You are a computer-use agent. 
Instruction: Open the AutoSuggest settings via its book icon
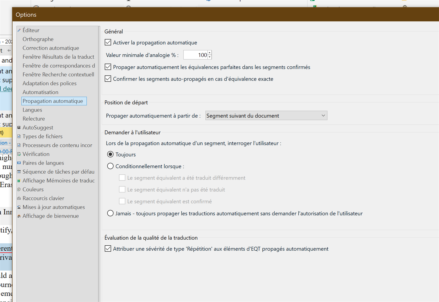pyautogui.click(x=19, y=127)
